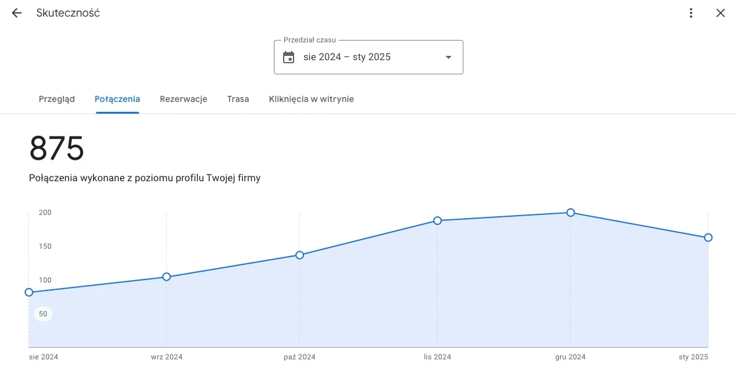The width and height of the screenshot is (736, 387).
Task: Click the calendar icon in date range field
Action: (289, 57)
